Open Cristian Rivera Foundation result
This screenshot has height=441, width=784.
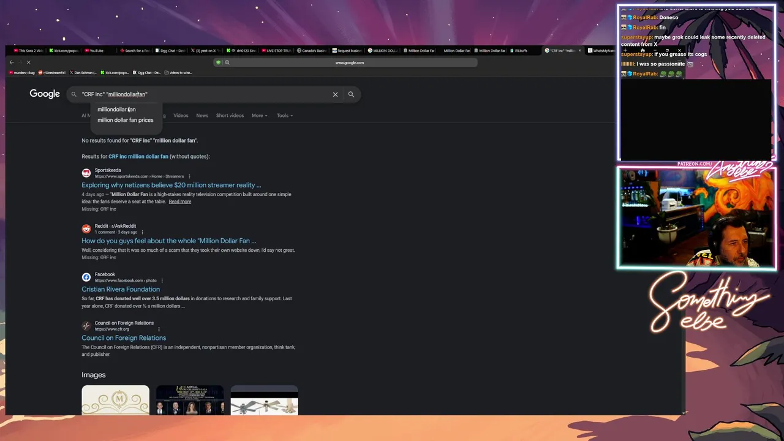click(x=121, y=289)
